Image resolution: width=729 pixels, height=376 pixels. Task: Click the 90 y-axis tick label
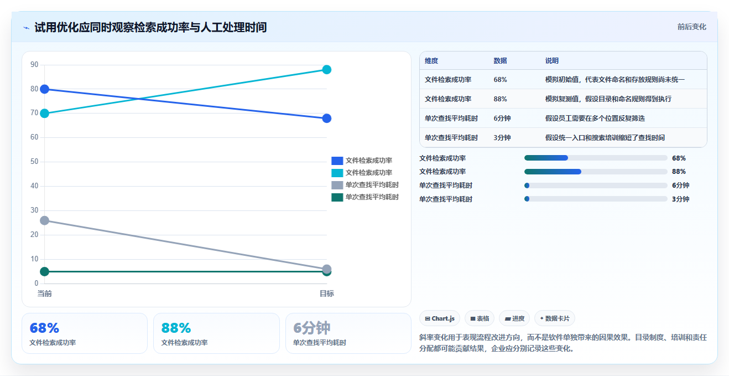[x=34, y=65]
